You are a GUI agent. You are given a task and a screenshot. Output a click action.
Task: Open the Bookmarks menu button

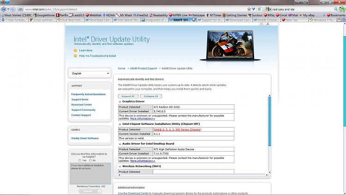click(x=336, y=15)
